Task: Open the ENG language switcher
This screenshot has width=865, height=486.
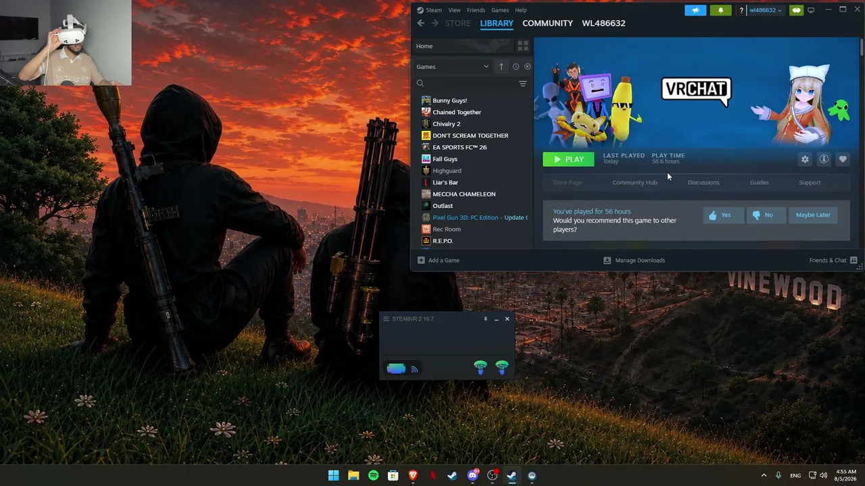Action: pos(795,476)
